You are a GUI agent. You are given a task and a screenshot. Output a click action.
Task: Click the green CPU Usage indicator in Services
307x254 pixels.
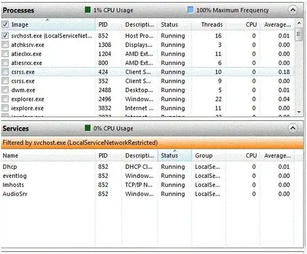click(88, 128)
